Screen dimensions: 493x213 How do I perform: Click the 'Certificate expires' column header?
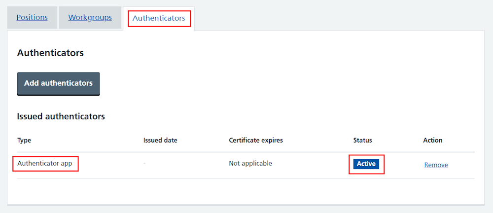pos(256,141)
